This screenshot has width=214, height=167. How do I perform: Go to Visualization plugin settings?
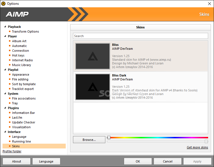[21, 127]
